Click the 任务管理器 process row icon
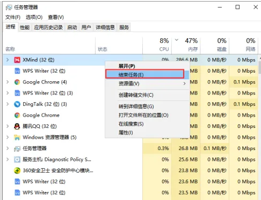This screenshot has height=200, width=261. [x=17, y=148]
